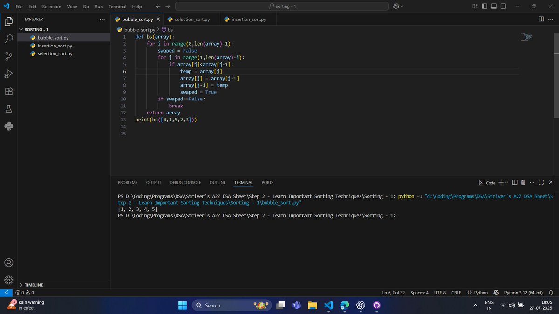Switch to the OUTPUT panel tab
559x314 pixels.
pyautogui.click(x=153, y=183)
